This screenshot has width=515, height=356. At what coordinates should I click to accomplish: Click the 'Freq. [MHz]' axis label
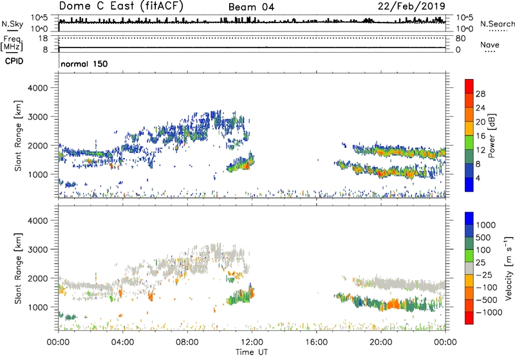click(x=12, y=43)
